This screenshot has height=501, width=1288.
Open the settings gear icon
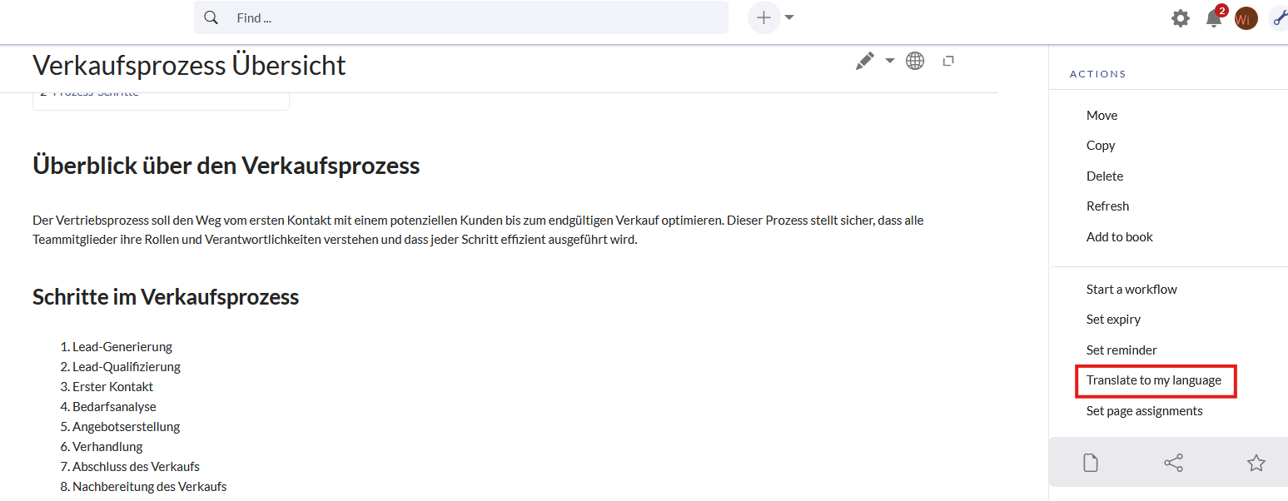pos(1181,18)
